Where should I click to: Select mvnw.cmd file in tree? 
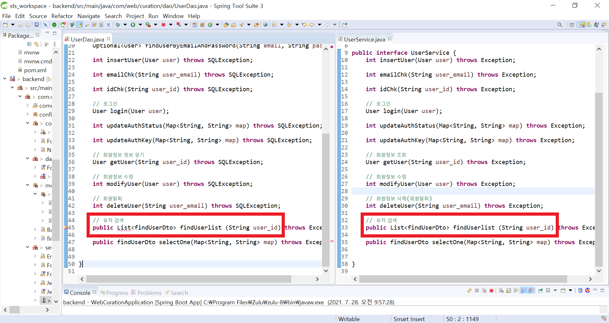click(35, 61)
